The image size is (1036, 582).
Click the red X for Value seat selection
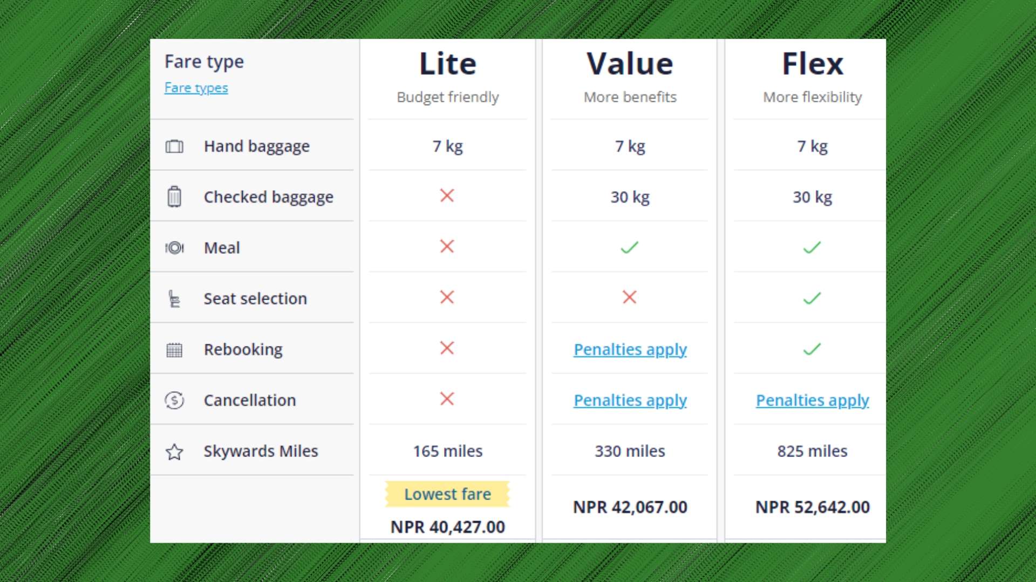(x=629, y=297)
